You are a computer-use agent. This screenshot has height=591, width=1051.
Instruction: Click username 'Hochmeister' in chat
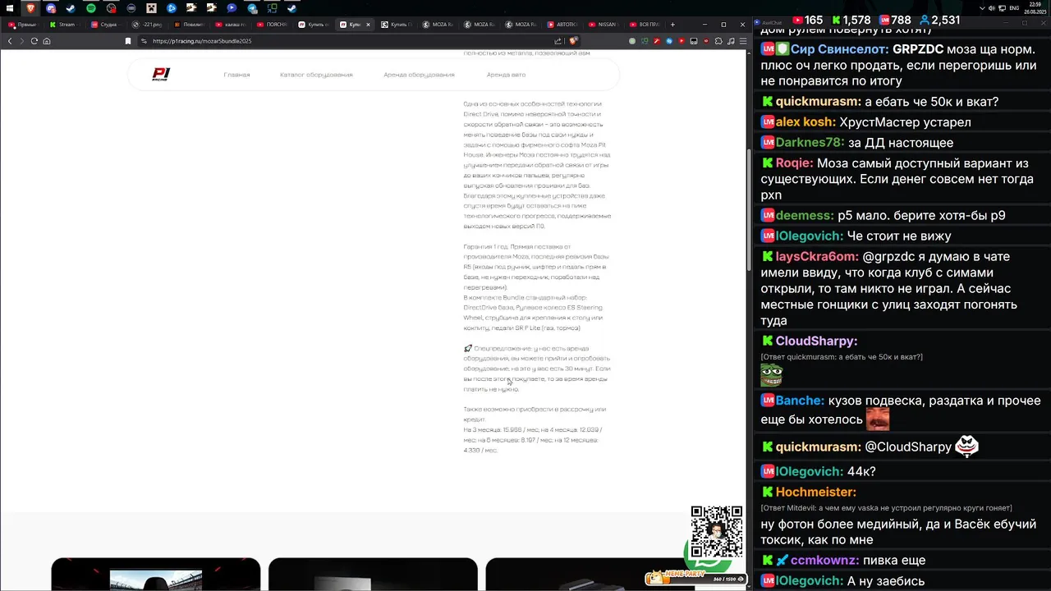pyautogui.click(x=815, y=492)
